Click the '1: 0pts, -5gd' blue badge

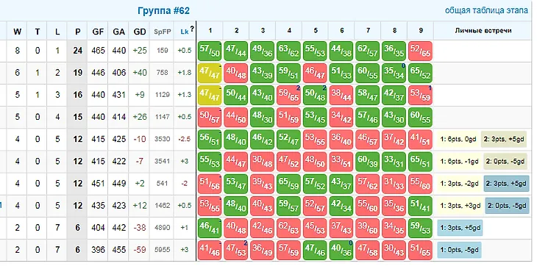tap(459, 250)
